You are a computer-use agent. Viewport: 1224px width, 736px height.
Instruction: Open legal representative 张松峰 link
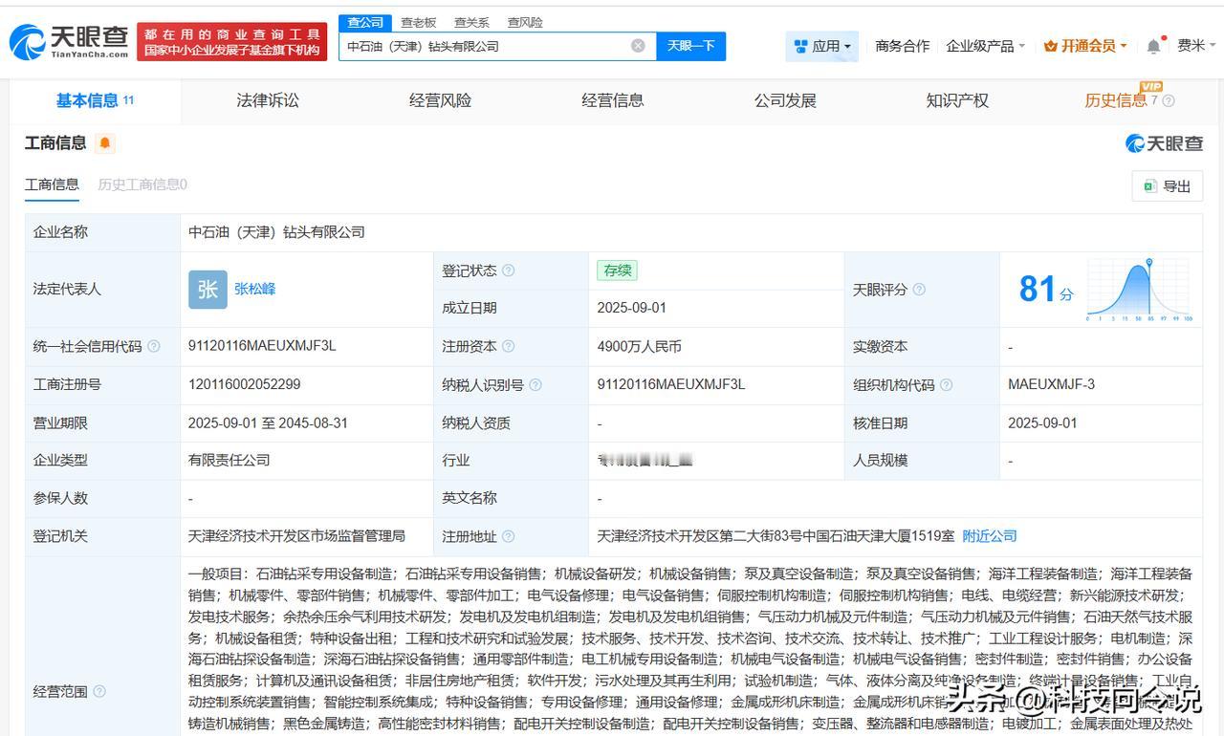click(x=254, y=289)
